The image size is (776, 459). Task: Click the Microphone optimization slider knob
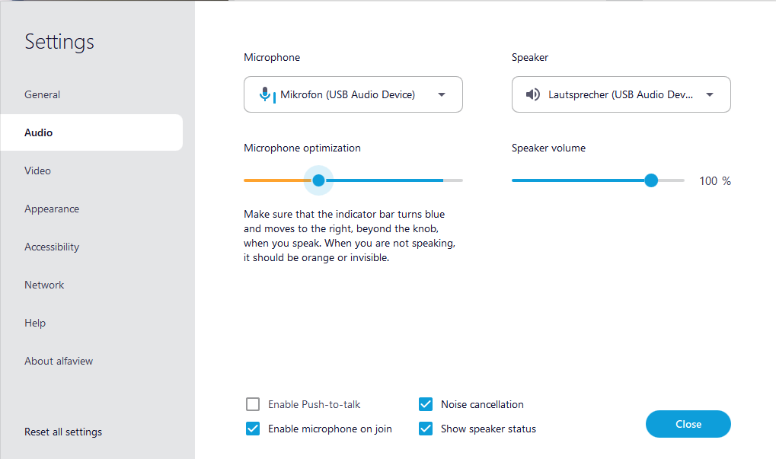click(318, 180)
